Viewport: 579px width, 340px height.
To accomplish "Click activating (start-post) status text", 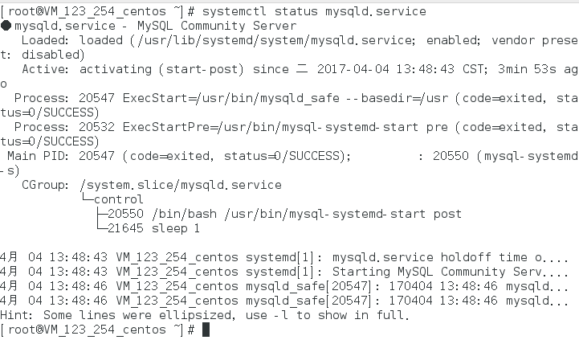I will 161,69.
